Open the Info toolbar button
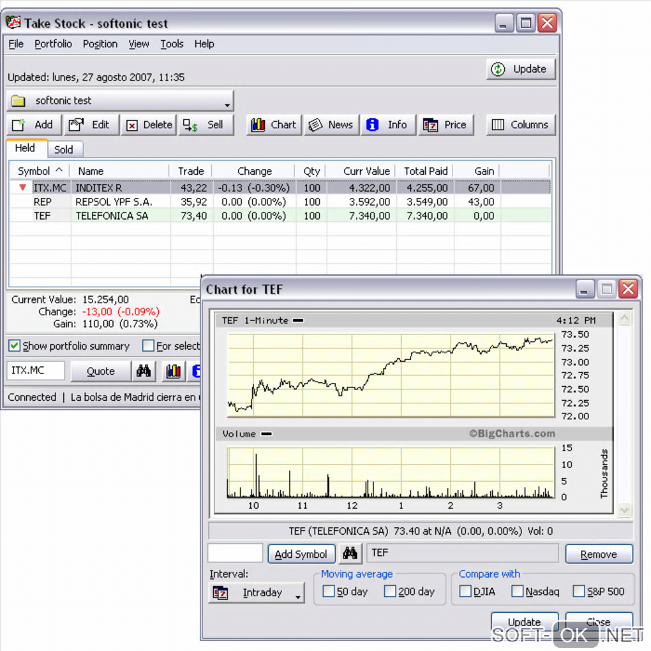This screenshot has width=651, height=651. click(388, 125)
